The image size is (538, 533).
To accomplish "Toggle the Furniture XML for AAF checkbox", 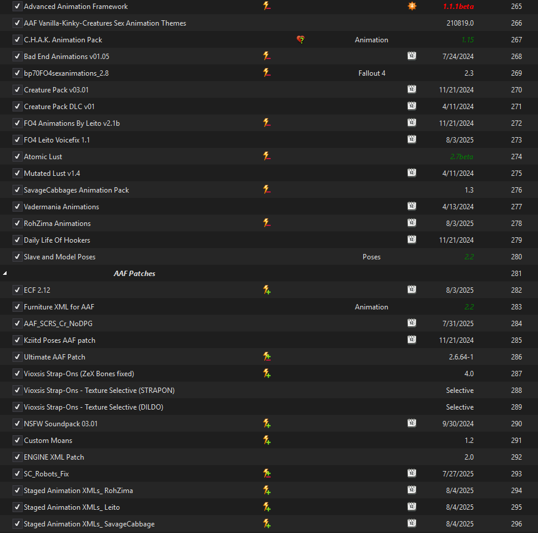I will (17, 306).
